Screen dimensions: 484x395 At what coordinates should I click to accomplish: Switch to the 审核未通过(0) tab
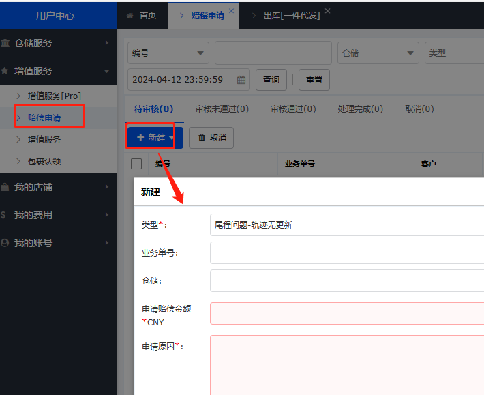click(x=222, y=109)
